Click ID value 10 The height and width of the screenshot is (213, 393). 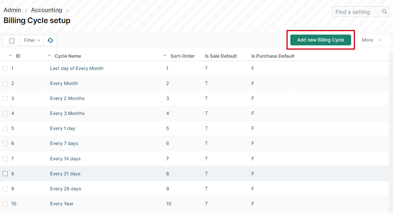(14, 204)
